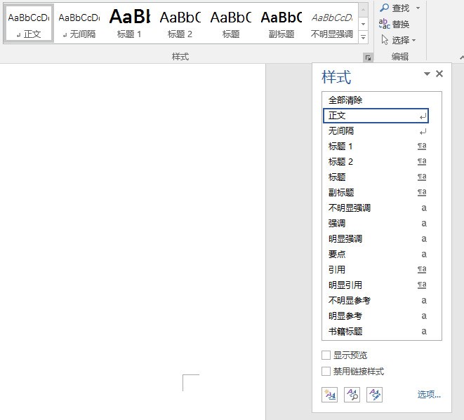Apply the 无间隔 style from gallery

coord(79,24)
